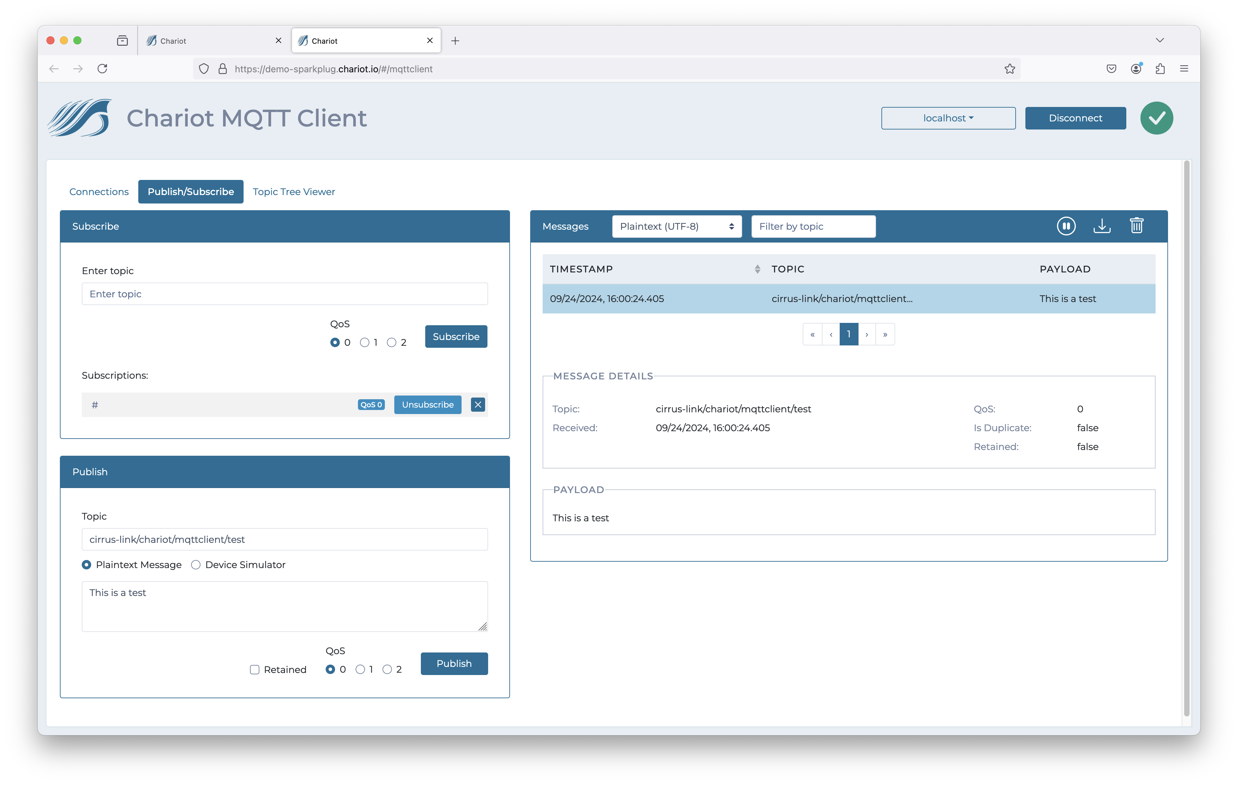Open a new browser tab
The width and height of the screenshot is (1238, 785).
click(455, 41)
